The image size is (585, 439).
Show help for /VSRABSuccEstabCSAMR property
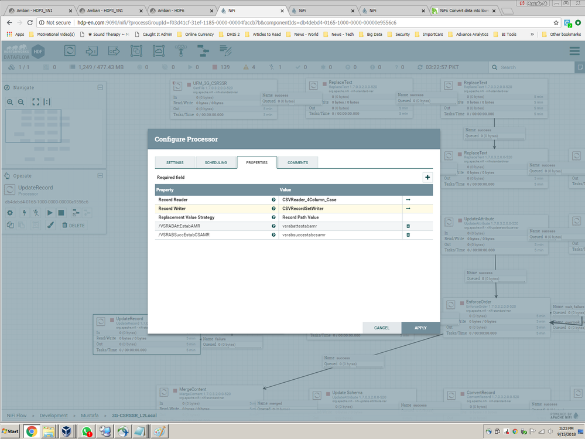pos(273,235)
